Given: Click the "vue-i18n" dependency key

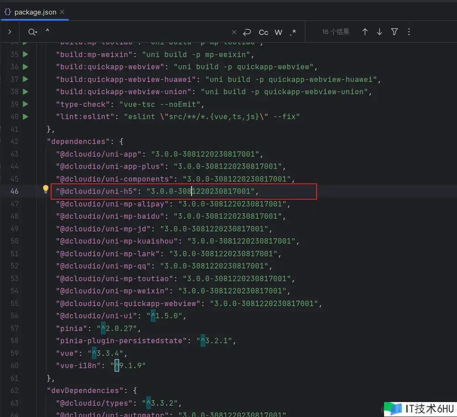Looking at the screenshot, I should pos(78,365).
